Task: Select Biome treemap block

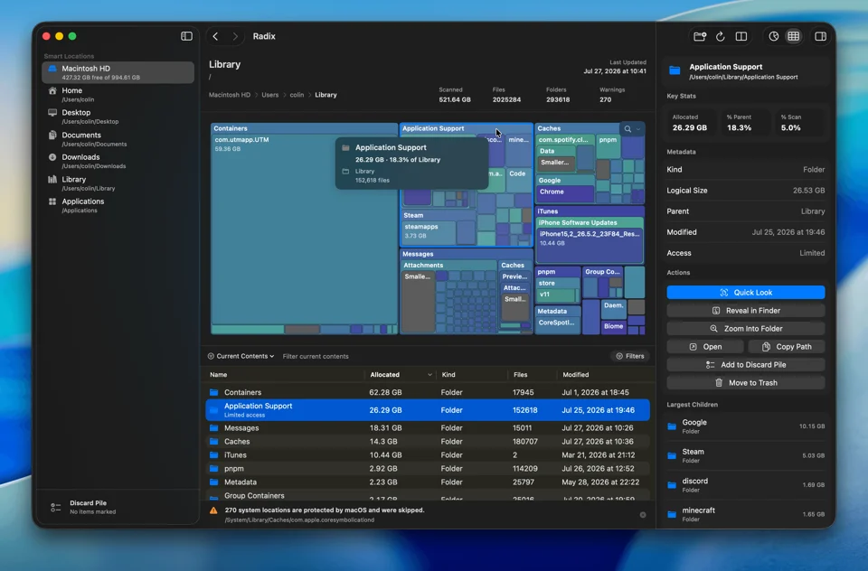Action: pyautogui.click(x=613, y=326)
